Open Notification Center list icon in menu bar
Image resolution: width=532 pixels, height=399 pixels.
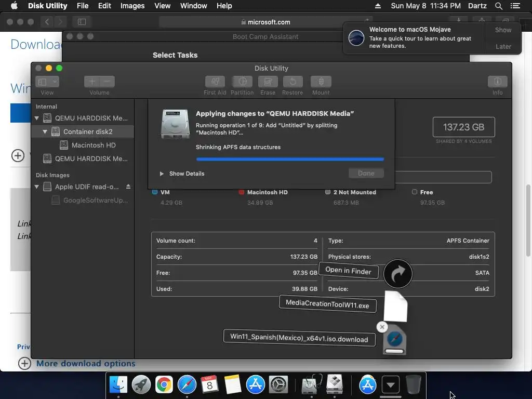[x=515, y=6]
